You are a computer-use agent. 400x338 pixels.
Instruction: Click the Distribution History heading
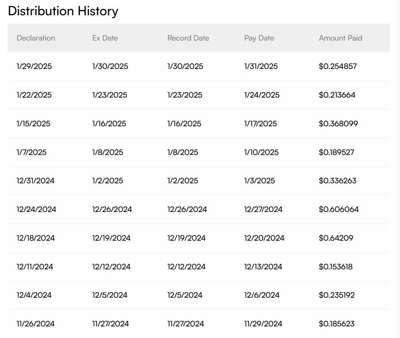click(x=63, y=11)
